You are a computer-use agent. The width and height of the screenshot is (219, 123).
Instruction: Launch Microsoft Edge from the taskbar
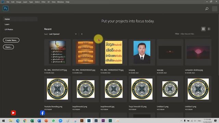pyautogui.click(x=18, y=121)
